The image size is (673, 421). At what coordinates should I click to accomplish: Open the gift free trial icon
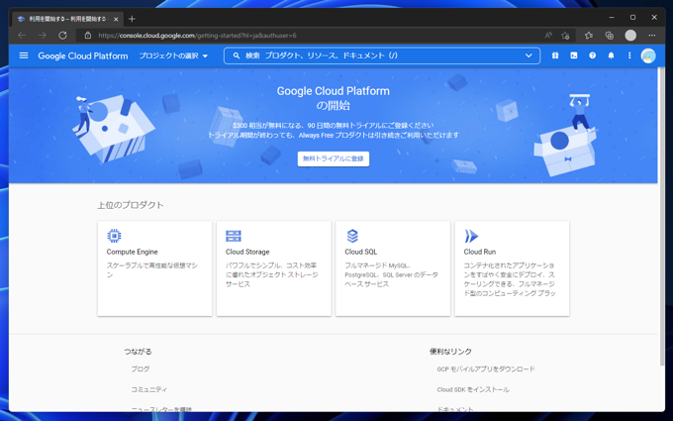click(555, 55)
